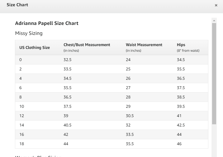This screenshot has height=157, width=223.
Task: Click the Size Chart dialog title
Action: pos(17,5)
